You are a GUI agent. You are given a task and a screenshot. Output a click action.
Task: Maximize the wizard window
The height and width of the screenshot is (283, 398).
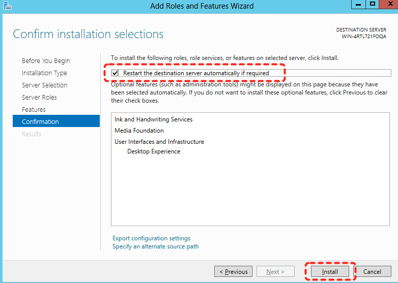click(372, 5)
